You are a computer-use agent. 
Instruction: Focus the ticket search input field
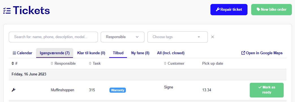[53, 37]
